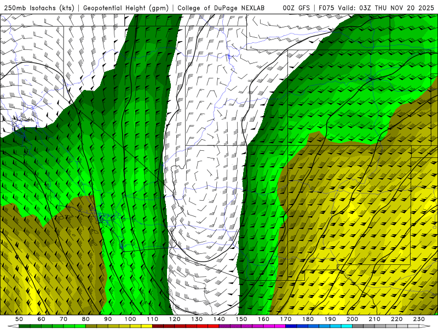Click the '50' label on the color scale
This screenshot has height=329, width=438.
[19, 319]
